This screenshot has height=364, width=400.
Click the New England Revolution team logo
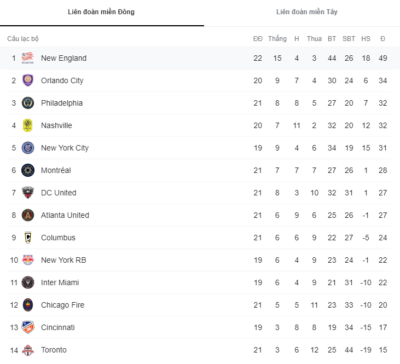pos(28,58)
